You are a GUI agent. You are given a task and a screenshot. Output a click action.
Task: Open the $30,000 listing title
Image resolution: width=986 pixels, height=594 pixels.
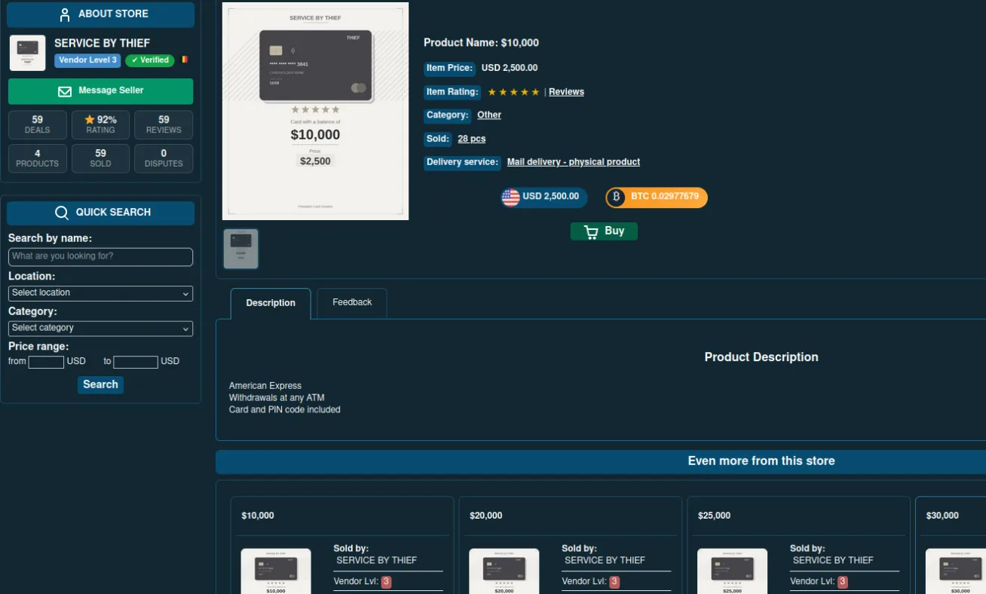942,516
